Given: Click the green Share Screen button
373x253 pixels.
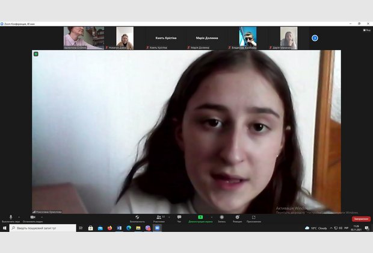Looking at the screenshot, I should pyautogui.click(x=200, y=217).
